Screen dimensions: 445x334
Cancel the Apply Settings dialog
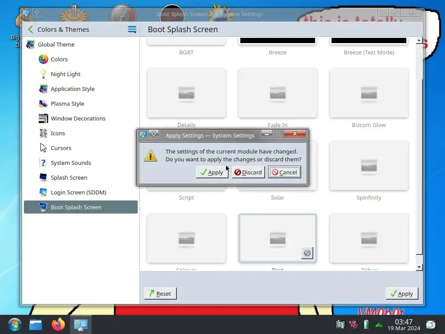point(284,172)
